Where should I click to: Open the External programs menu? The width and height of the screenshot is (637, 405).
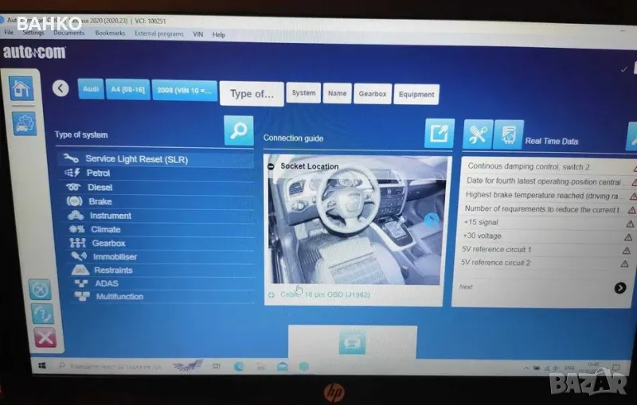tap(158, 33)
